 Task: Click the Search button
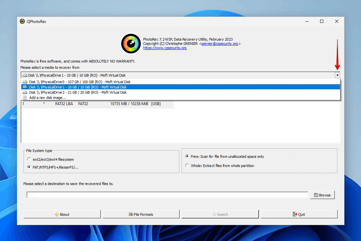coord(220,214)
